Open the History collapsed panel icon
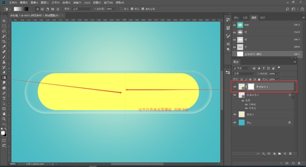306x167 pixels. (228, 19)
